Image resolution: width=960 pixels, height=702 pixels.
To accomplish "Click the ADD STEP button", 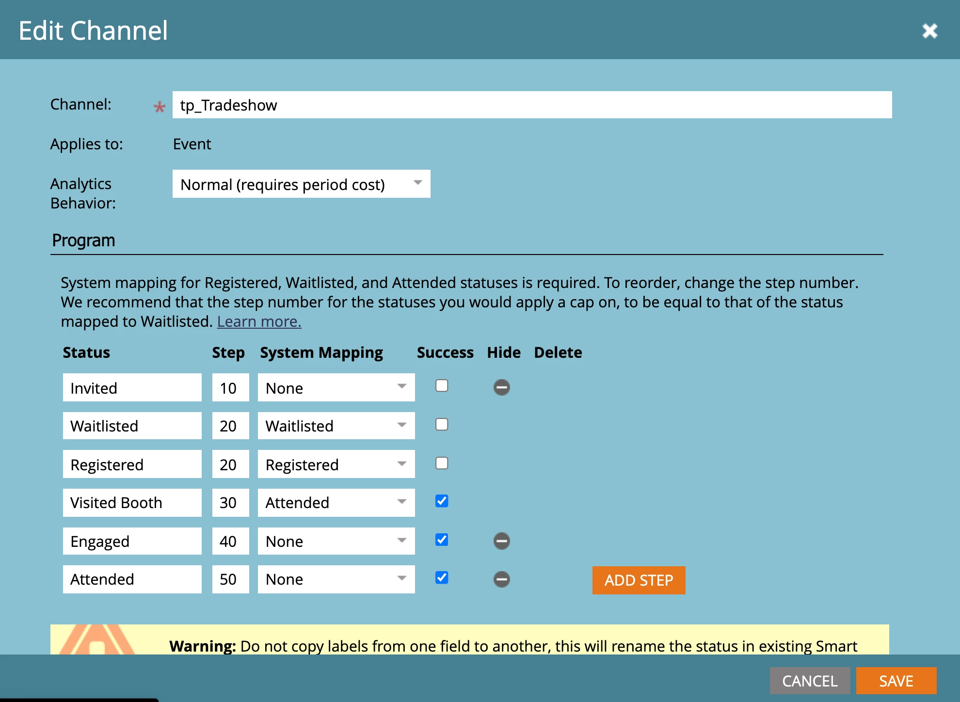I will coord(639,580).
